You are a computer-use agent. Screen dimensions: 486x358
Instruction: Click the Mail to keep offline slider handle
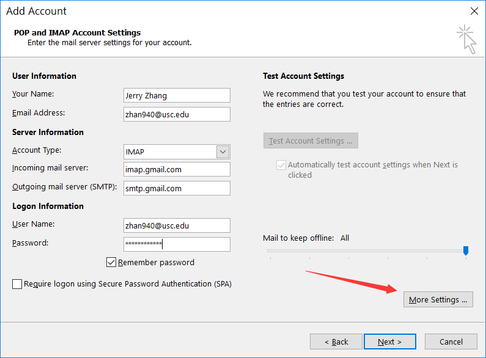466,250
